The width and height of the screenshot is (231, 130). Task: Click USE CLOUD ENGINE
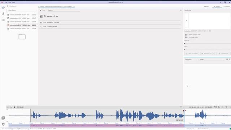click(x=50, y=26)
